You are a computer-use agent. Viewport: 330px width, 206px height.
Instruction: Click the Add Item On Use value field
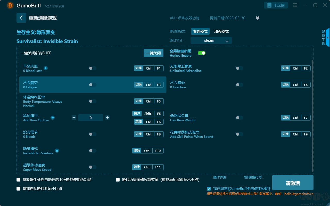click(x=91, y=118)
